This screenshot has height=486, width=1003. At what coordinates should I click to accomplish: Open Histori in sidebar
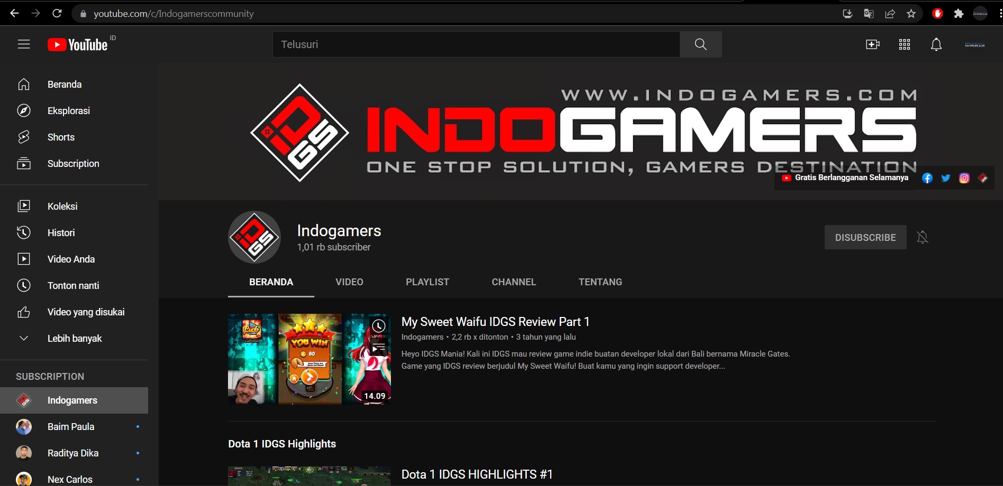74,233
